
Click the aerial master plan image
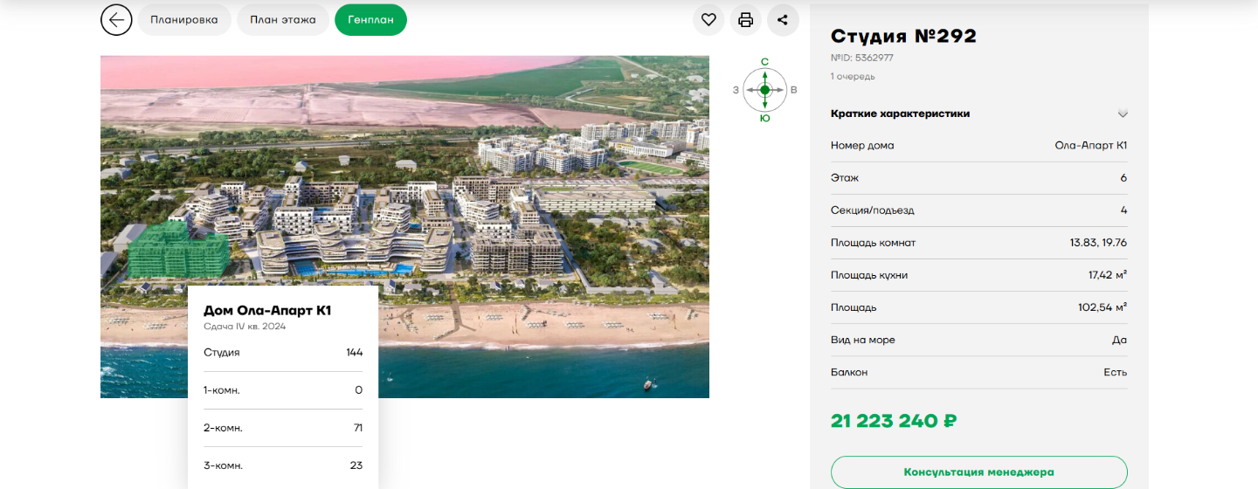pyautogui.click(x=404, y=227)
